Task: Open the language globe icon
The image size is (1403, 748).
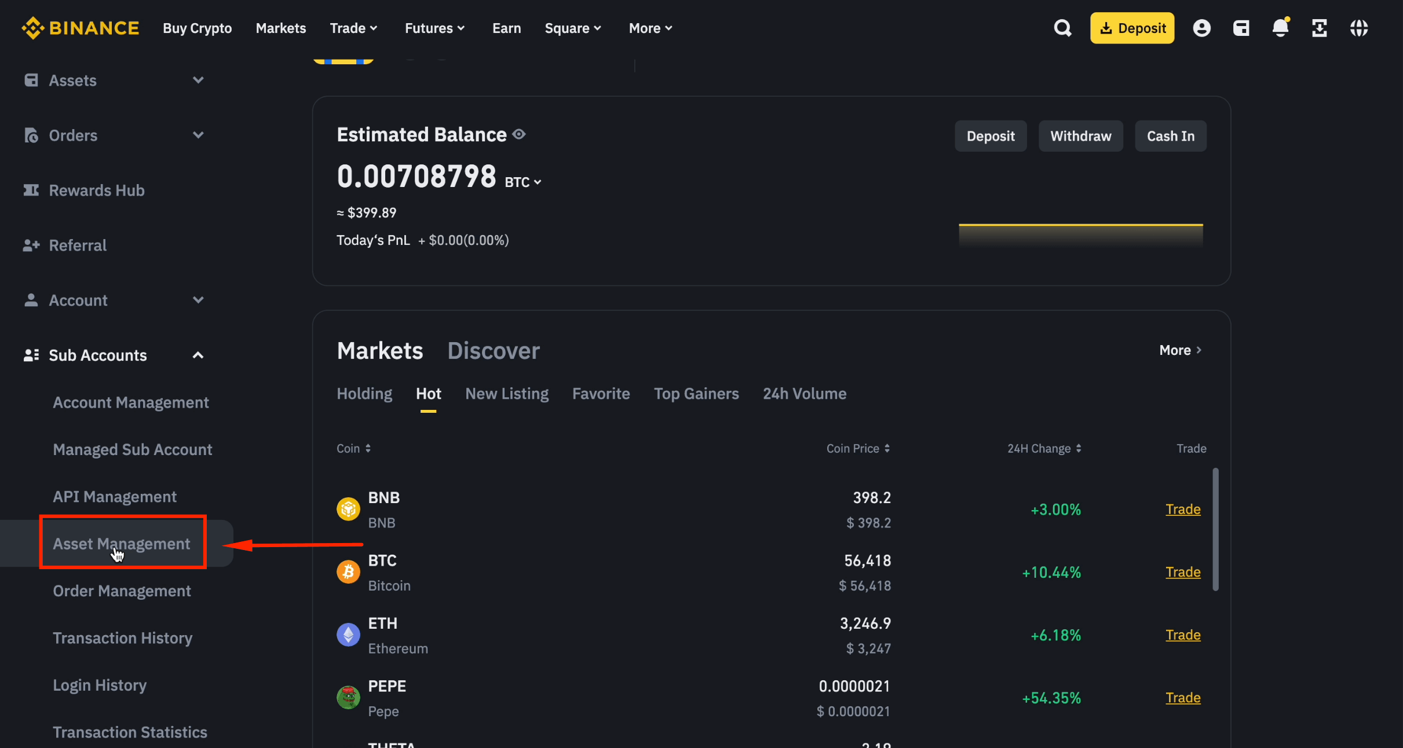Action: click(x=1360, y=27)
